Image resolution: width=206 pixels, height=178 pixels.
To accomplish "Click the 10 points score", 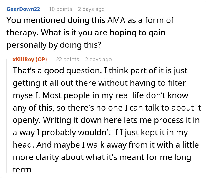I will pyautogui.click(x=60, y=9).
